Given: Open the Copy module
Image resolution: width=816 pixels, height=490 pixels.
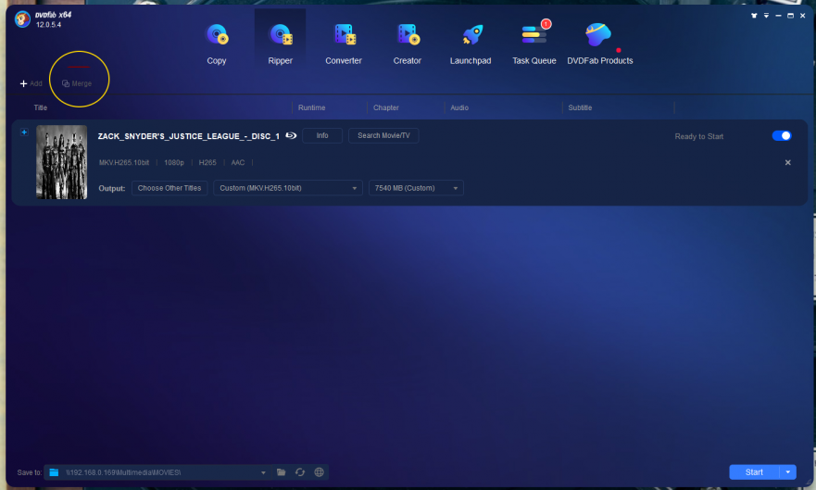Looking at the screenshot, I should click(x=217, y=44).
